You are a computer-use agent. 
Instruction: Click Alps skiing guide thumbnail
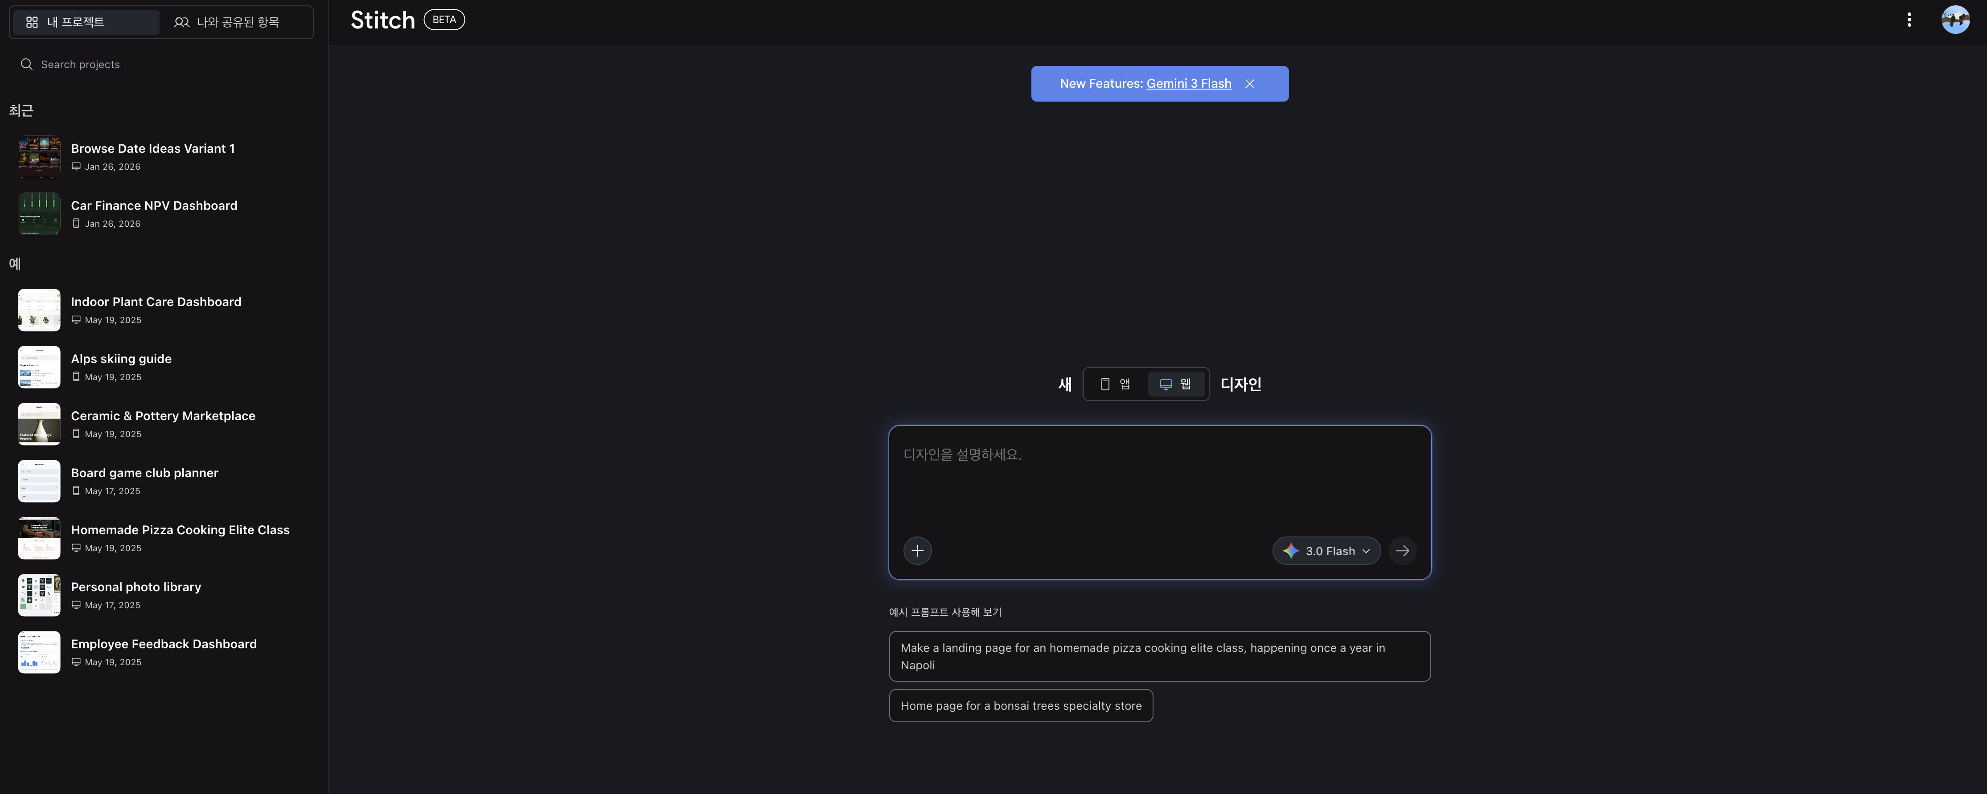point(39,367)
